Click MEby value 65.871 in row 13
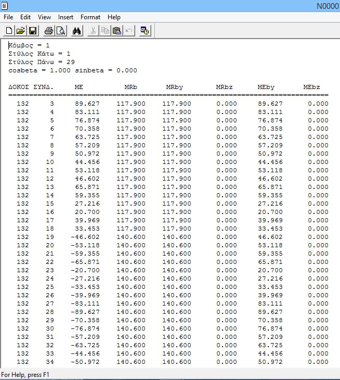Screen dimensions: 340x380 coord(270,187)
